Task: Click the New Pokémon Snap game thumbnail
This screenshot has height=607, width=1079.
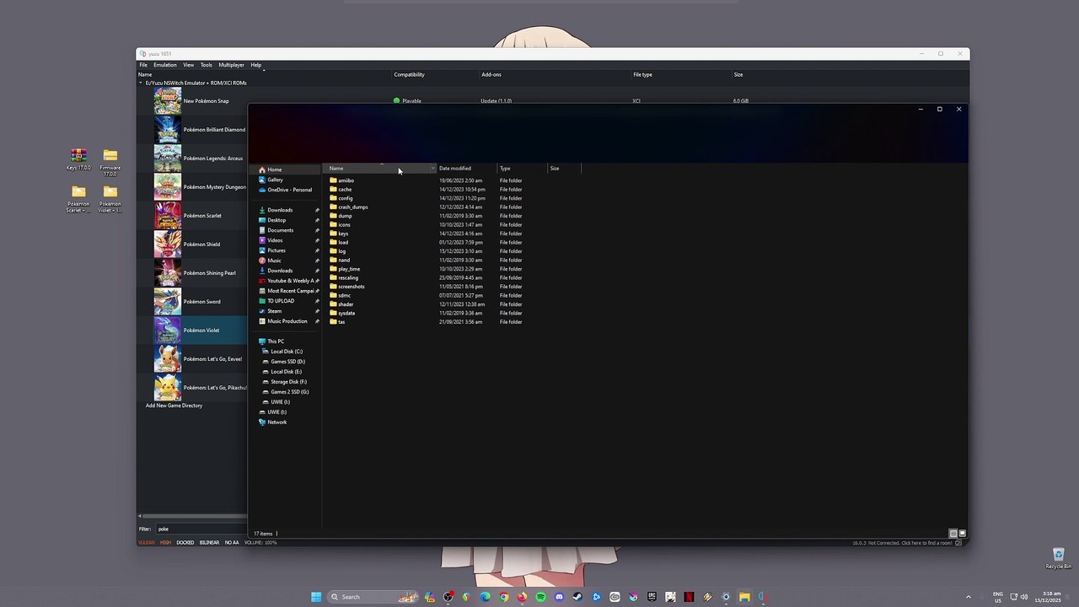Action: pos(167,101)
